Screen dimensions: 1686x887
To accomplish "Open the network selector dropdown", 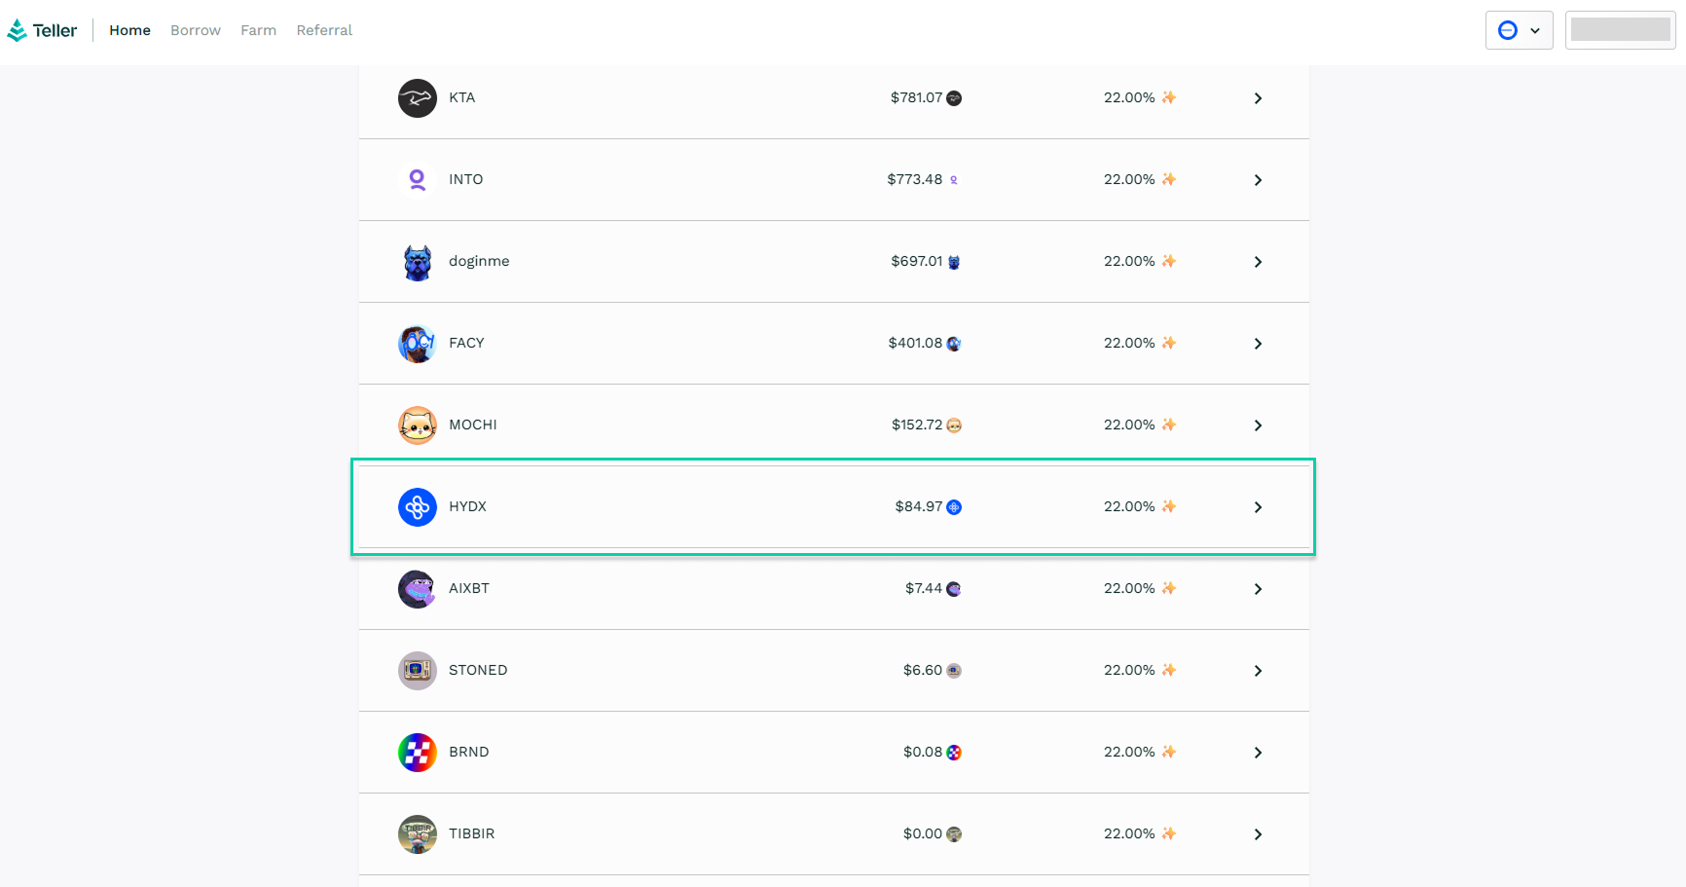I will 1519,30.
